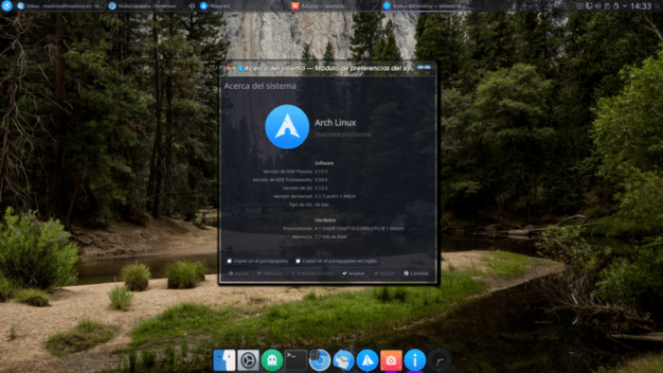Viewport: 663px width, 373px height.
Task: Click the Aplicar button
Action: tap(384, 274)
